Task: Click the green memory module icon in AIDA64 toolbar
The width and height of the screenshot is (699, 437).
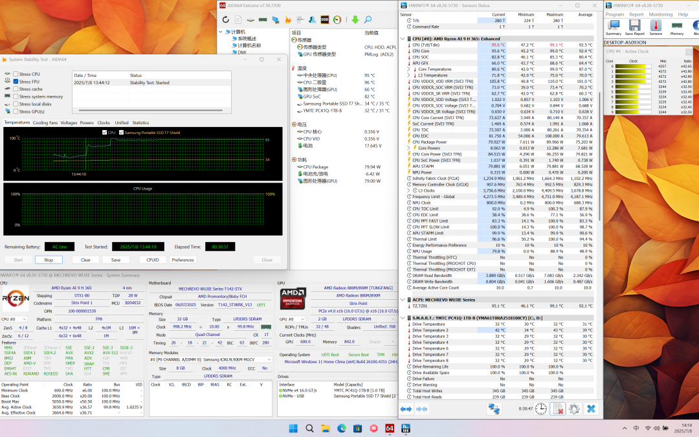Action: 263,19
